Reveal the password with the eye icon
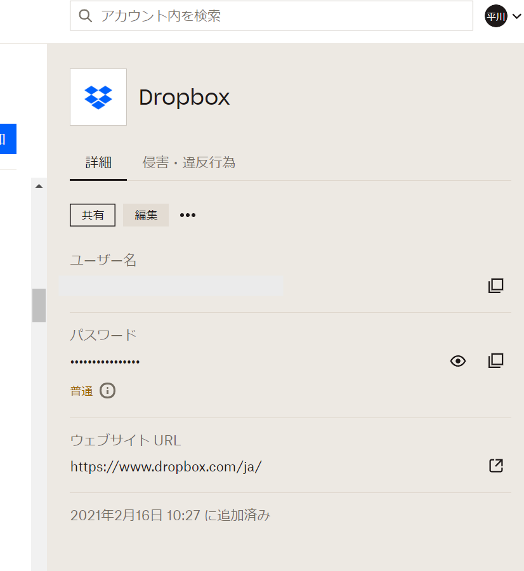 tap(458, 361)
